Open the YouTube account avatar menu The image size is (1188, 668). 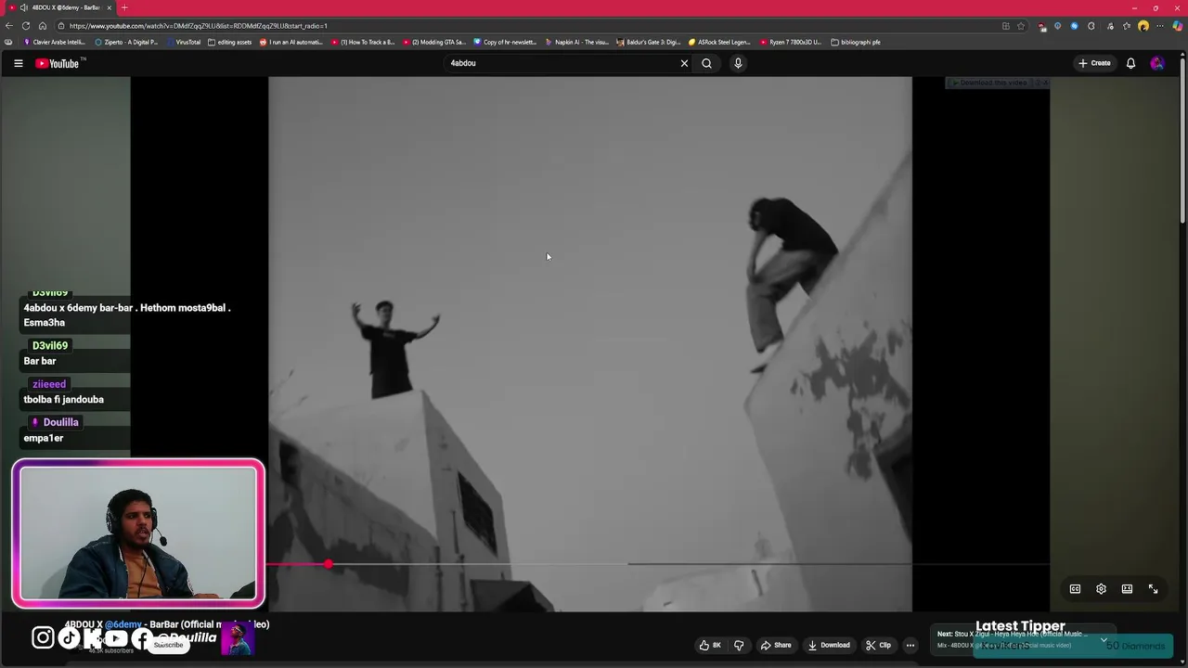point(1156,63)
